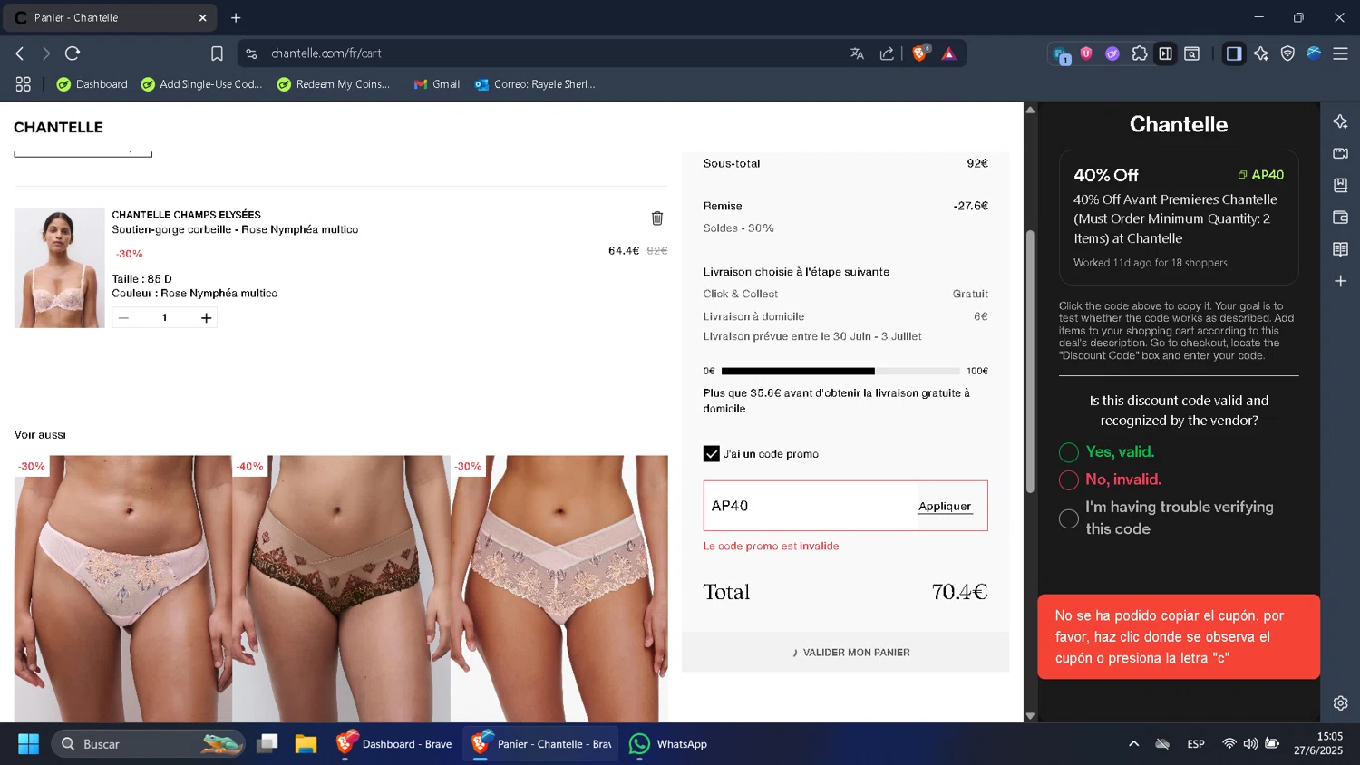Open a new browser tab
This screenshot has width=1360, height=765.
coord(236,17)
